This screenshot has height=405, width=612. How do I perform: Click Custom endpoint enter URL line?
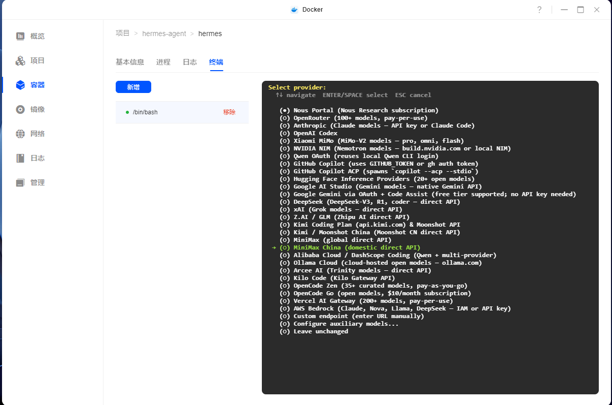coord(352,316)
